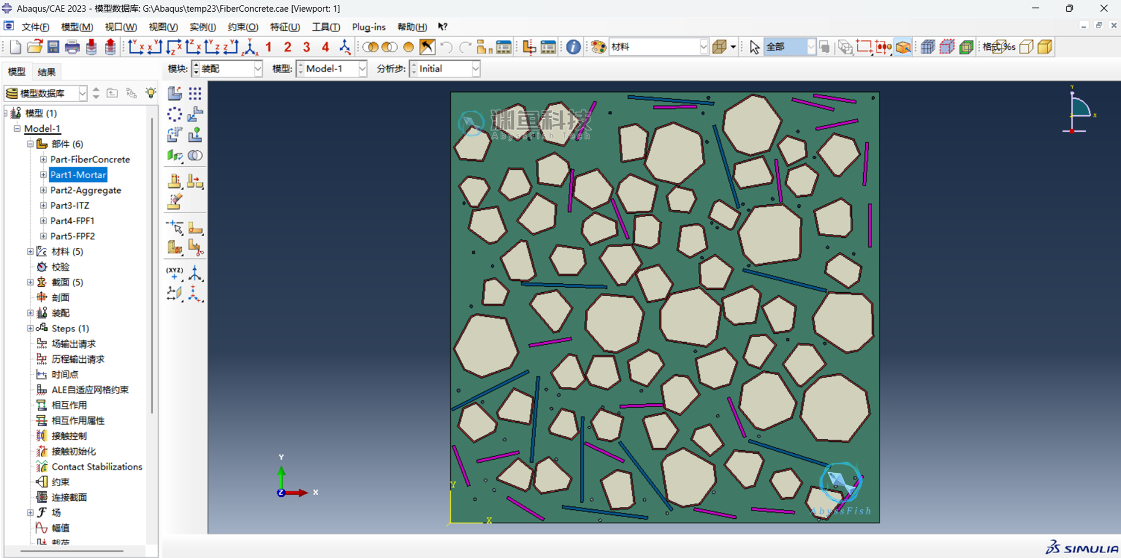The height and width of the screenshot is (558, 1121).
Task: Apply the XY front view icon
Action: [136, 47]
